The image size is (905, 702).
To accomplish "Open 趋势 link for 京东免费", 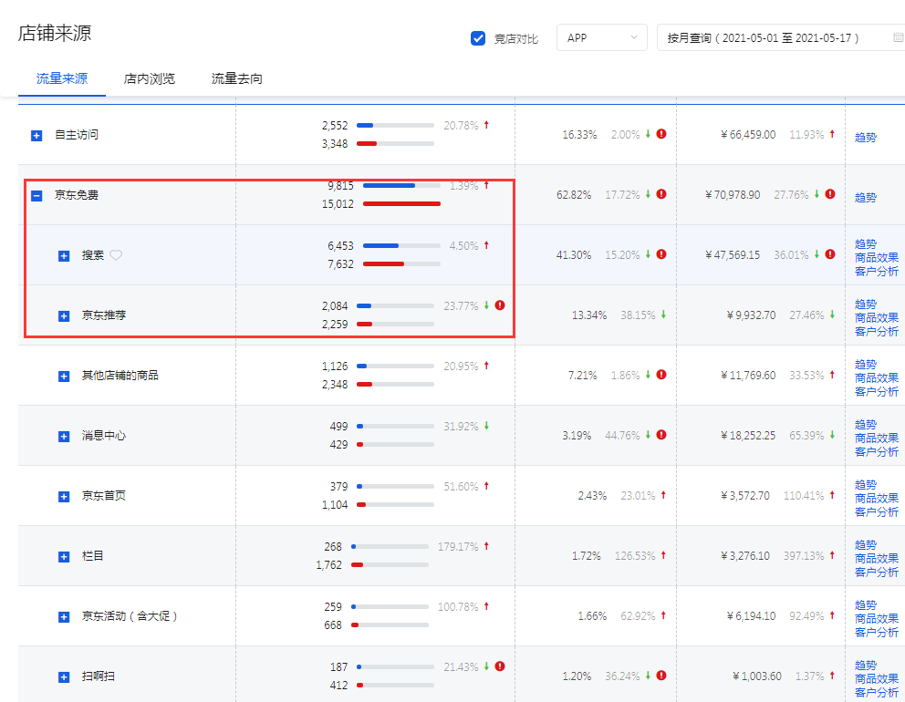I will click(866, 197).
